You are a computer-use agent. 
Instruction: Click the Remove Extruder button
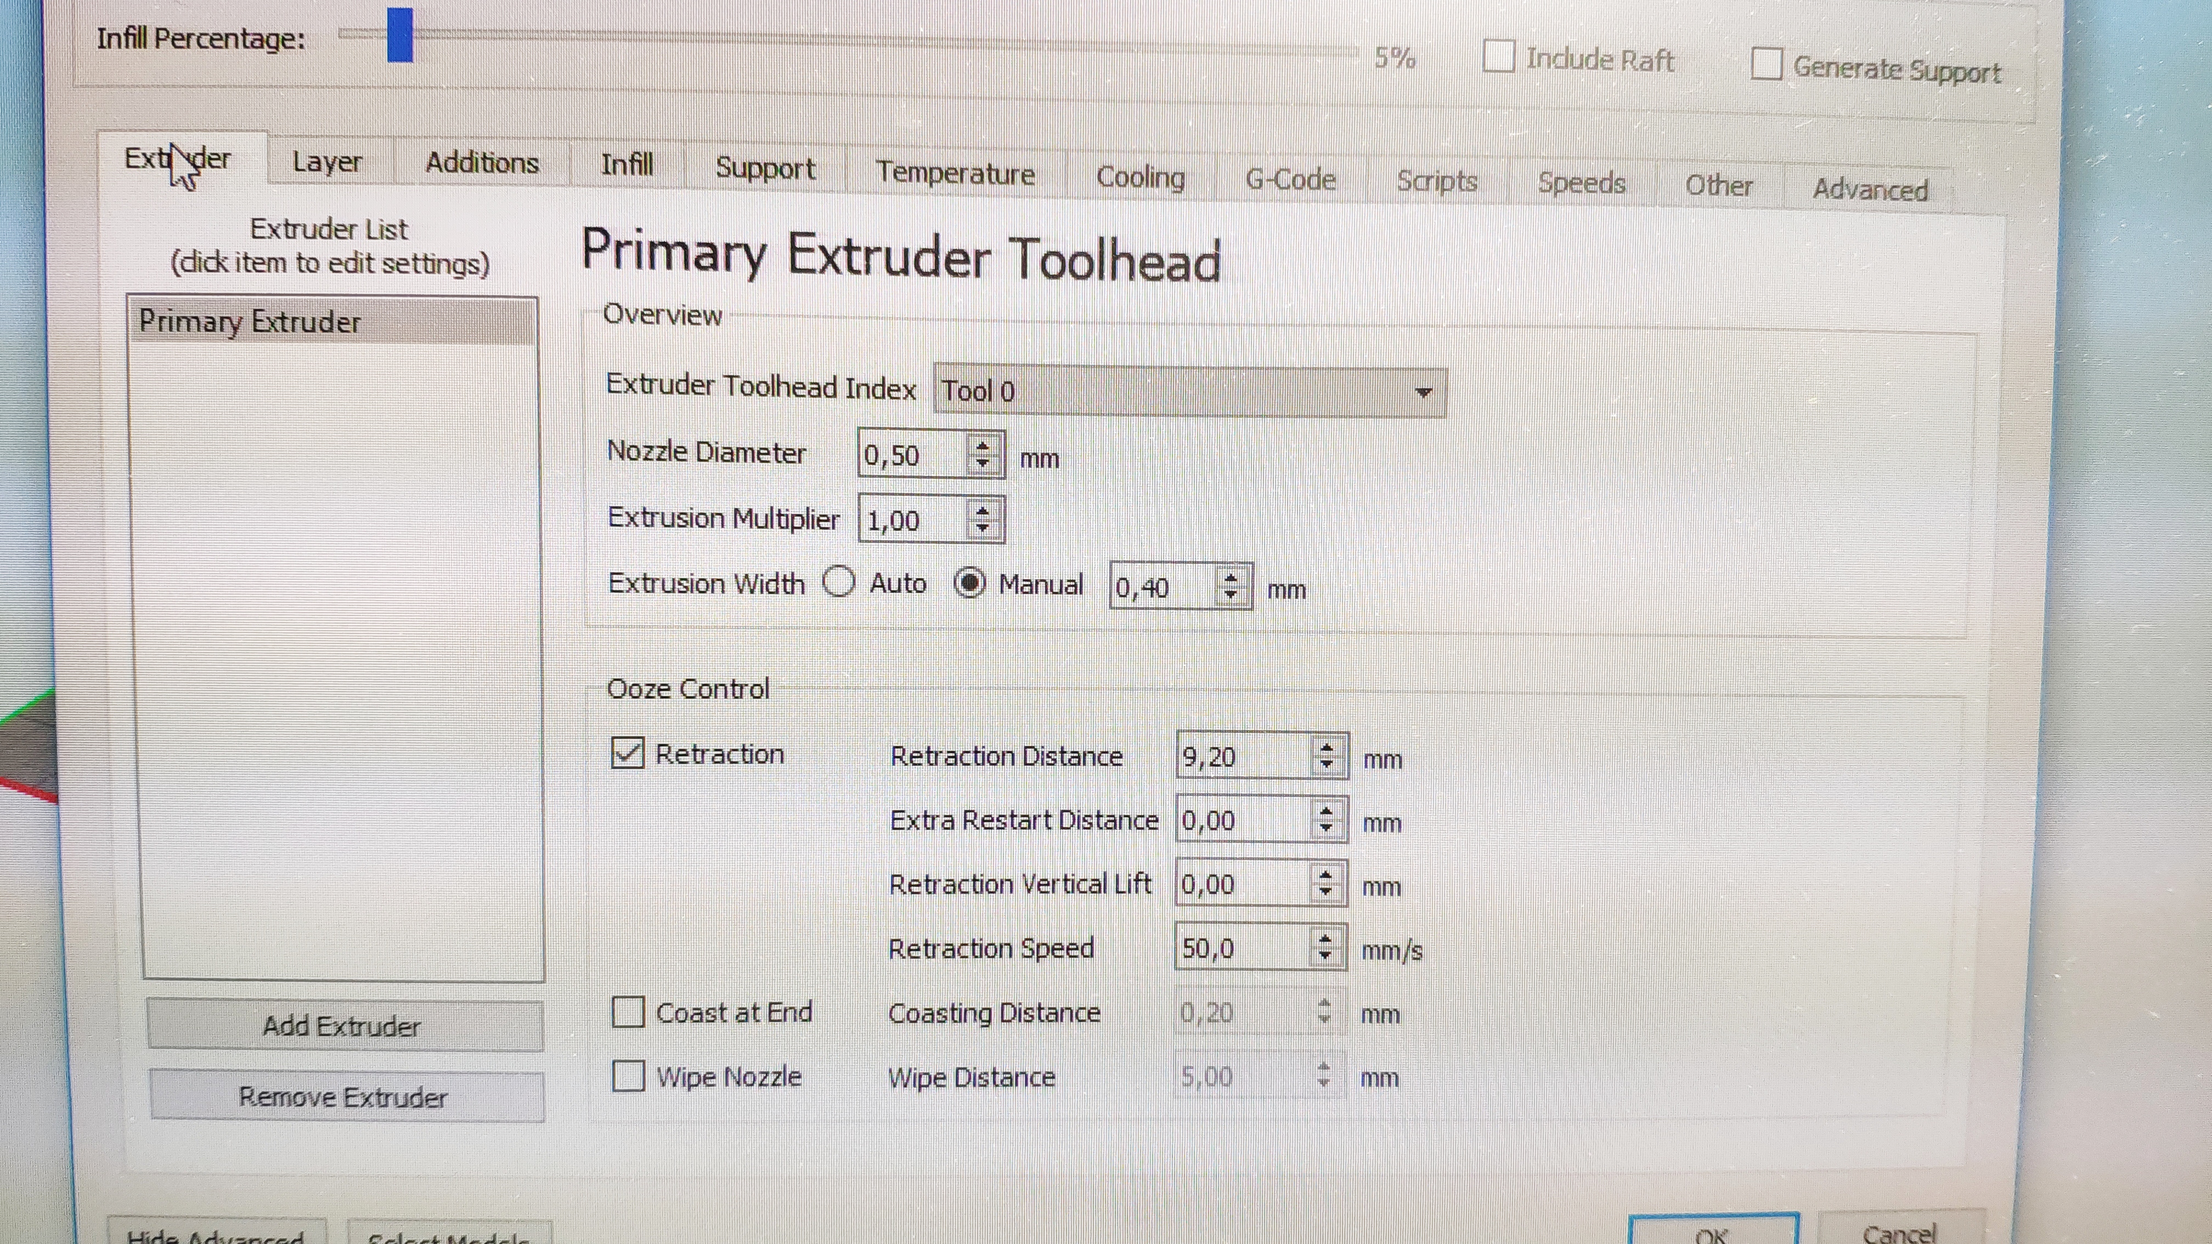click(345, 1096)
